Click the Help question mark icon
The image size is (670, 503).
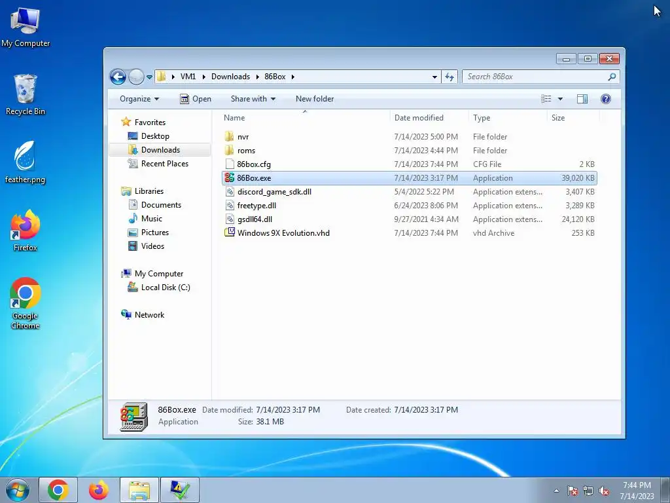coord(605,99)
